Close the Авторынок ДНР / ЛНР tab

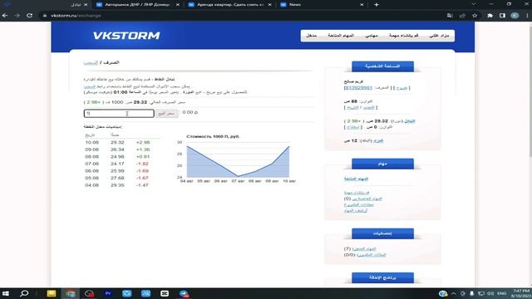[177, 5]
